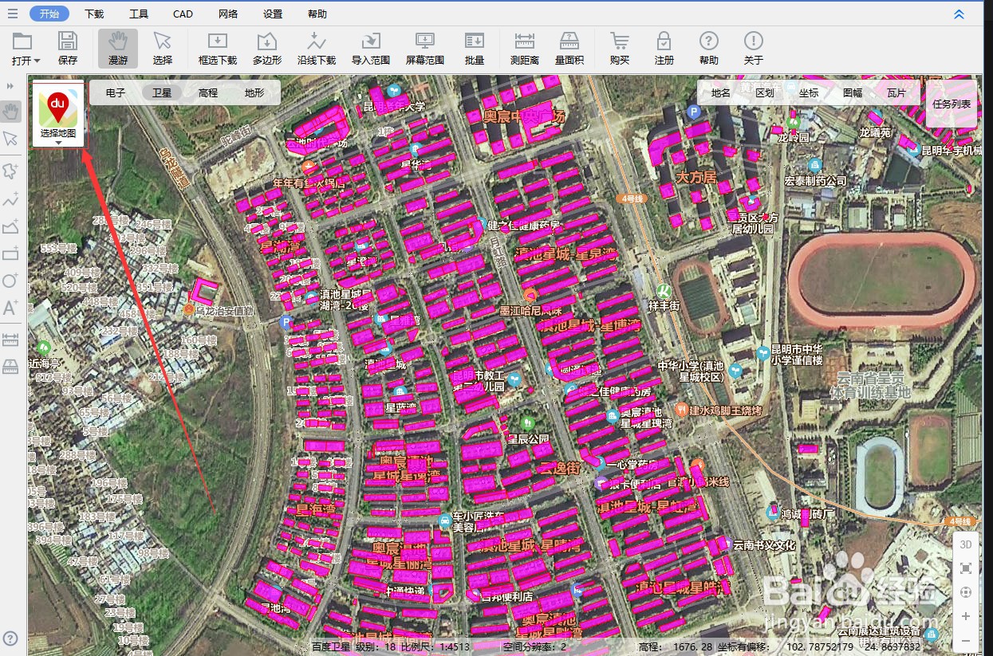The image size is (993, 656).
Task: Switch map layer to 卫星
Action: click(162, 92)
